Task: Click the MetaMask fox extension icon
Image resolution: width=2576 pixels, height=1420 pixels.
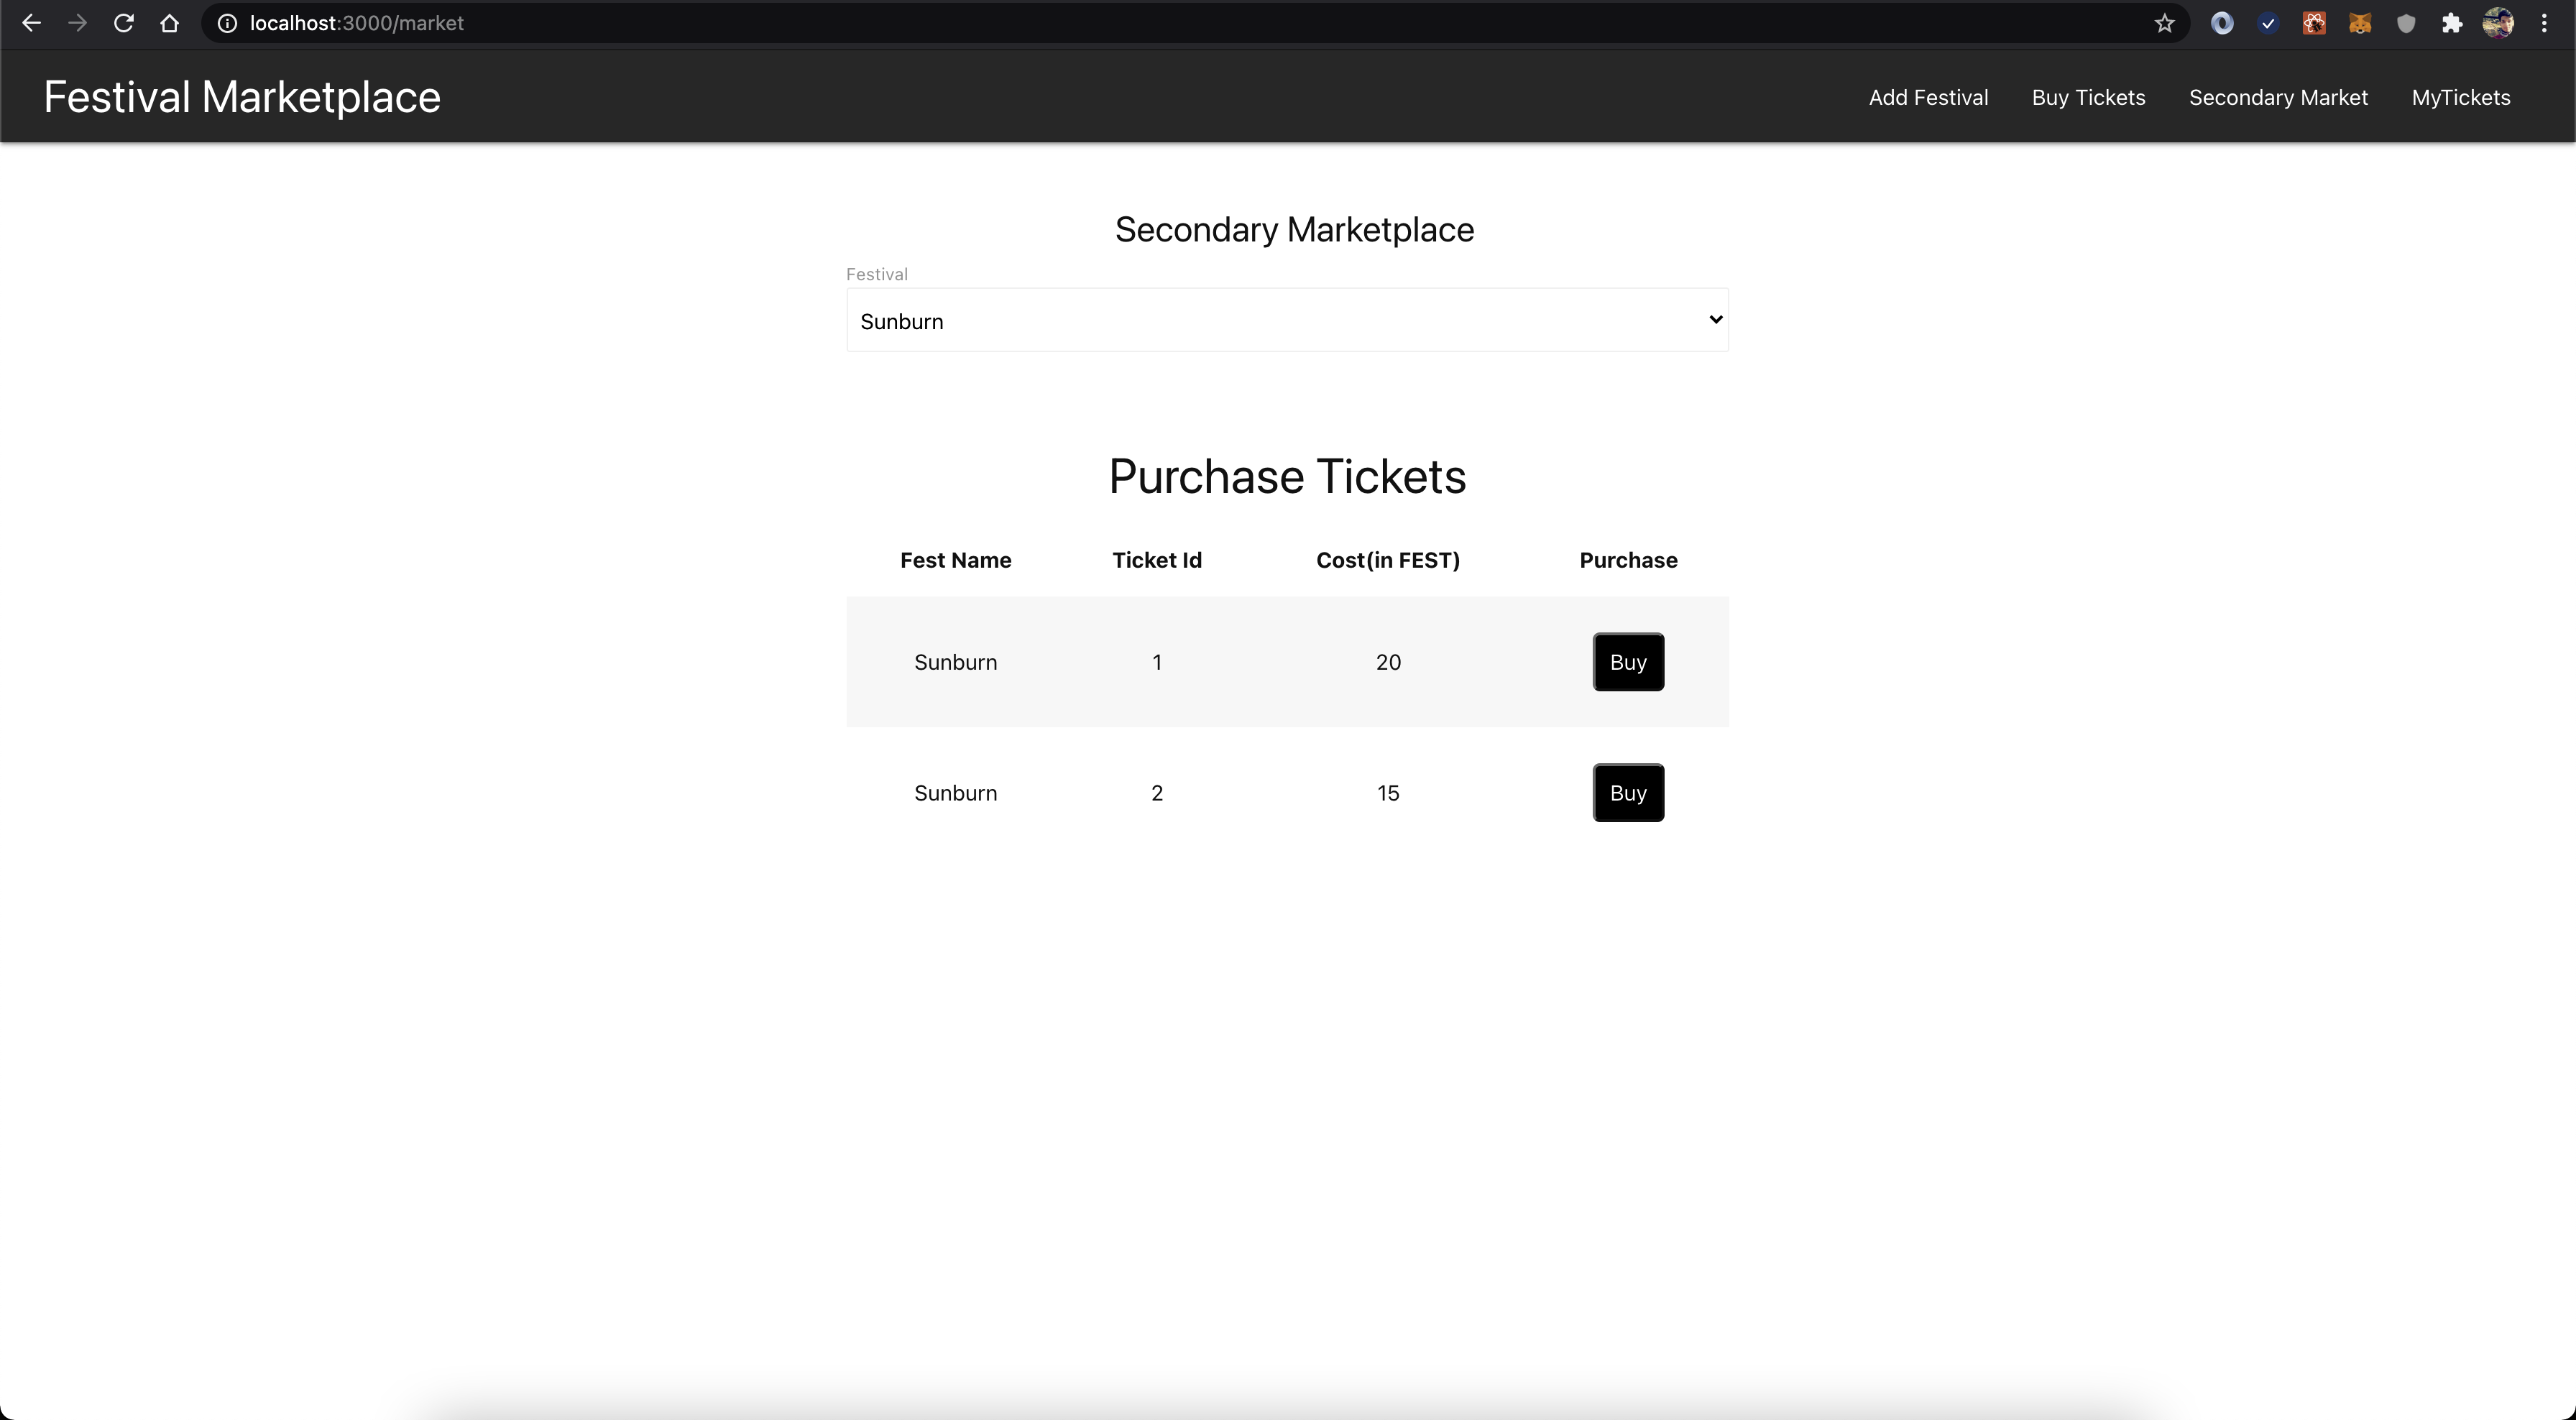Action: point(2360,23)
